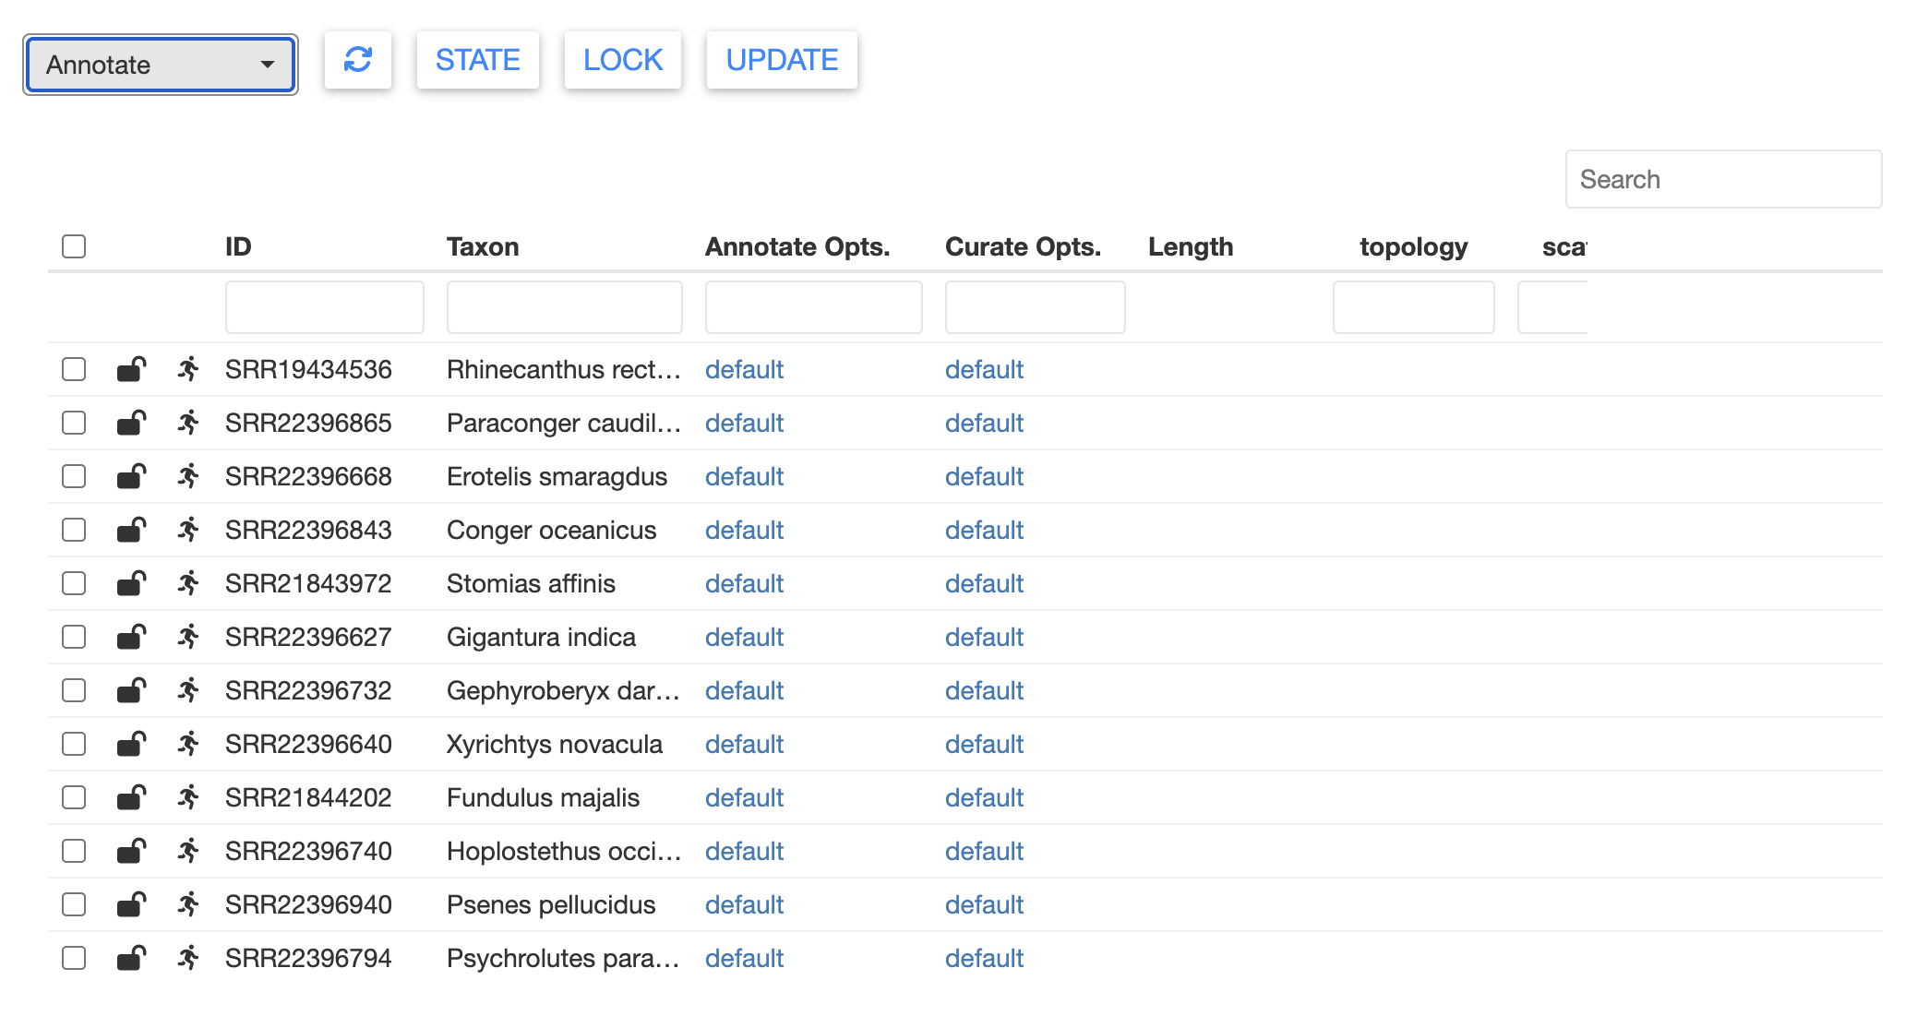Focus the Search input field

1722,179
